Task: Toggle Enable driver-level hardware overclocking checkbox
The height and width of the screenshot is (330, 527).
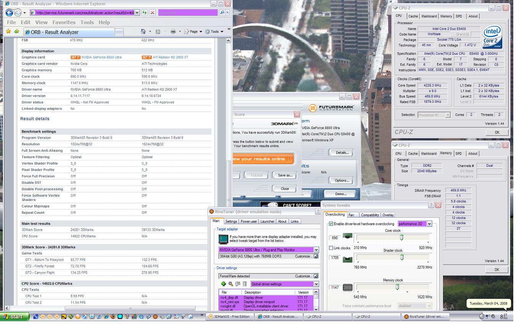Action: (331, 224)
